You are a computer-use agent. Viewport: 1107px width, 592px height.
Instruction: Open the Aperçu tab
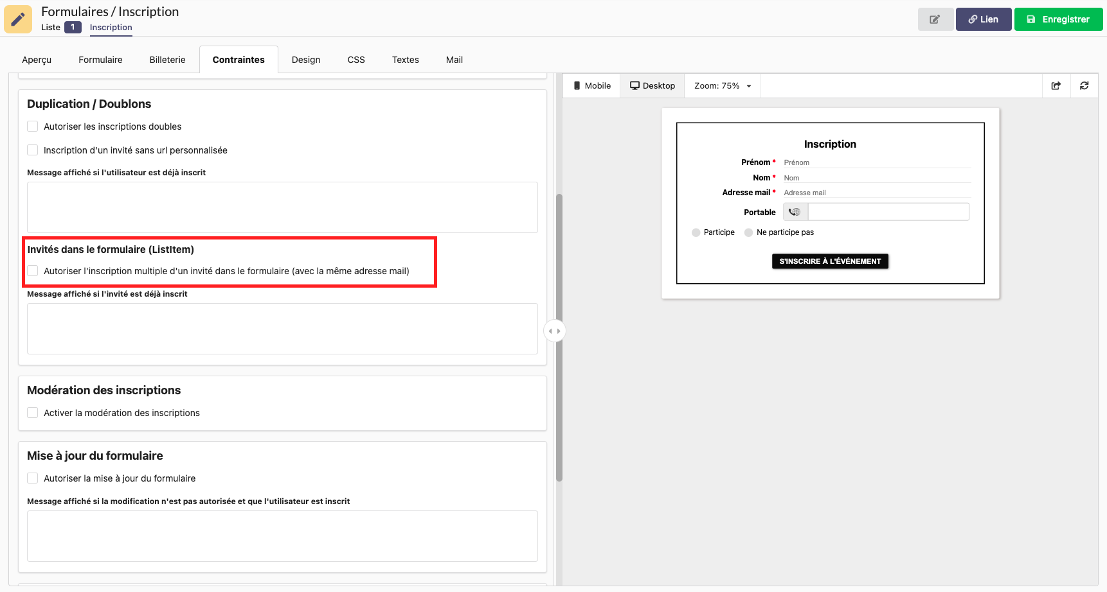click(x=37, y=60)
